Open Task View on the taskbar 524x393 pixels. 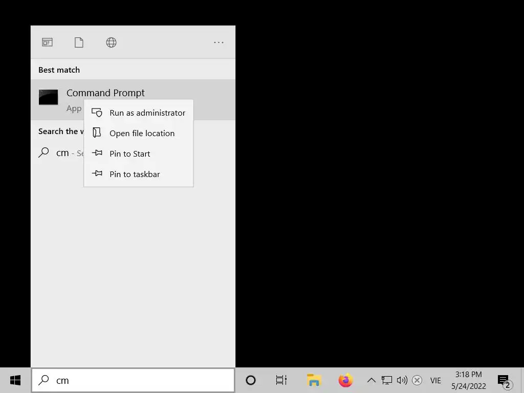(281, 380)
